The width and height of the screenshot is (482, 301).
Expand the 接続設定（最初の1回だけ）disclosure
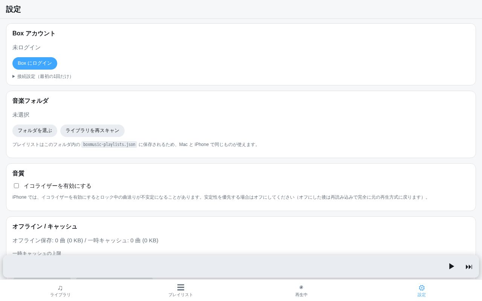(42, 76)
